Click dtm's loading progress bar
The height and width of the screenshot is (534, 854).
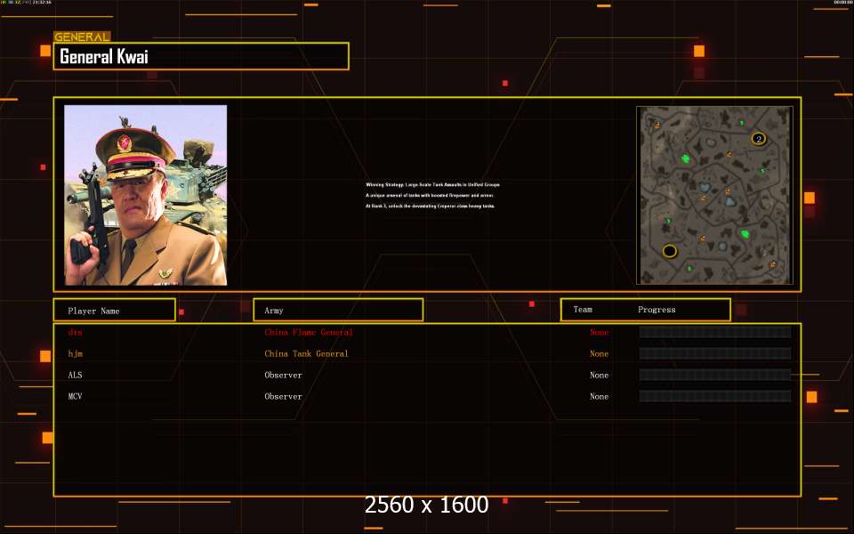(x=715, y=332)
